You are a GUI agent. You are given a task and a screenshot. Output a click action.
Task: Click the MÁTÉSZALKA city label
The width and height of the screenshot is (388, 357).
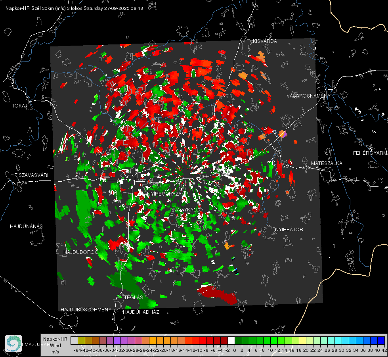pyautogui.click(x=327, y=163)
